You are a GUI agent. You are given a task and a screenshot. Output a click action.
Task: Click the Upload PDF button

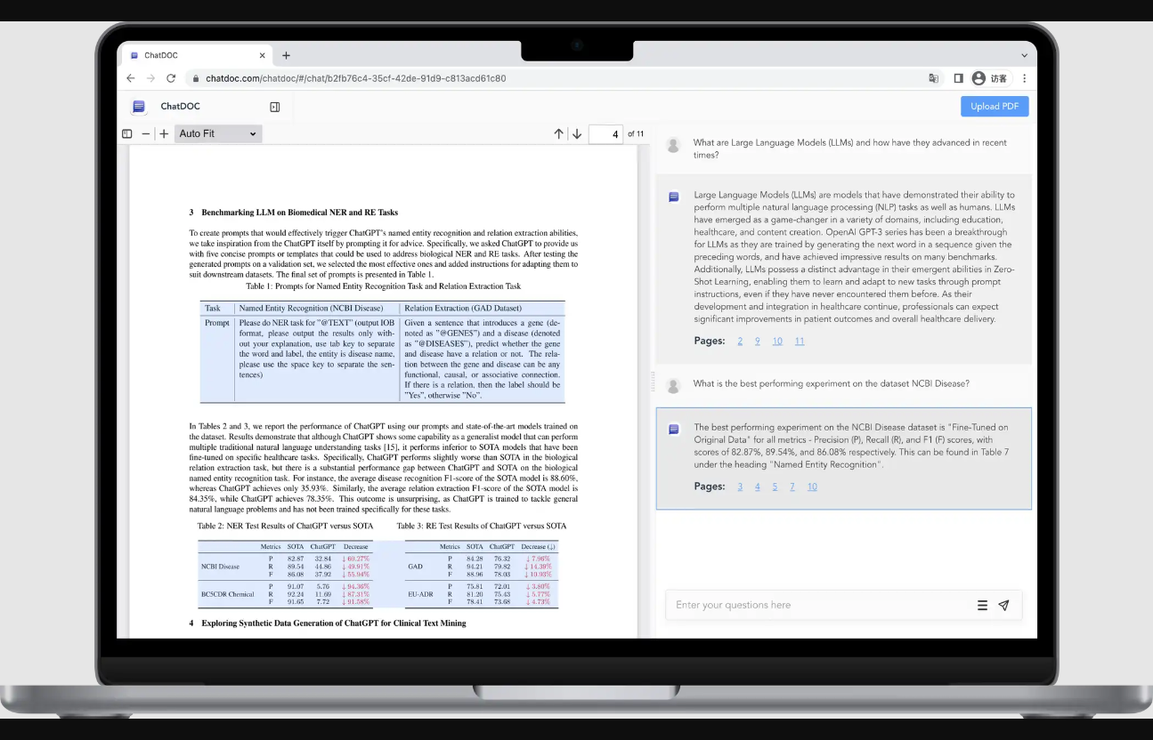(995, 107)
